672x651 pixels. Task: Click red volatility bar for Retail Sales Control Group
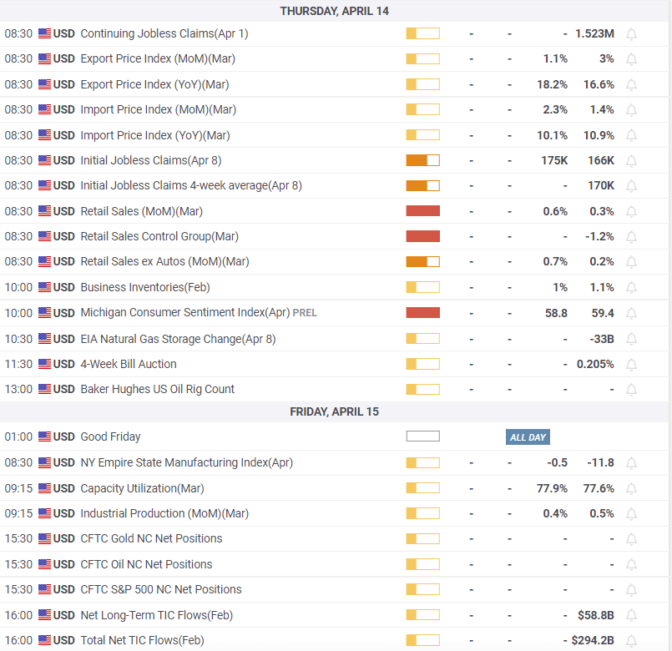click(x=422, y=236)
